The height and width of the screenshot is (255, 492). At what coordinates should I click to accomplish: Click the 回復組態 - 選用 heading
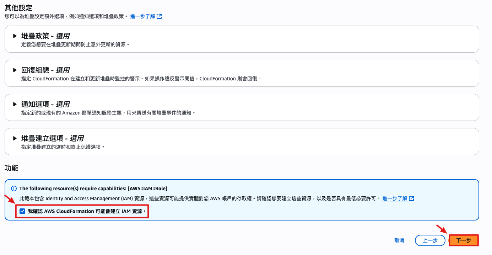45,70
